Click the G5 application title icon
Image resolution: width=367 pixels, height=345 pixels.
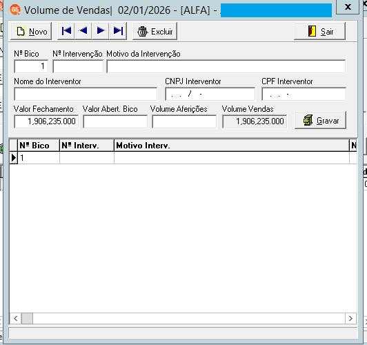pos(15,10)
